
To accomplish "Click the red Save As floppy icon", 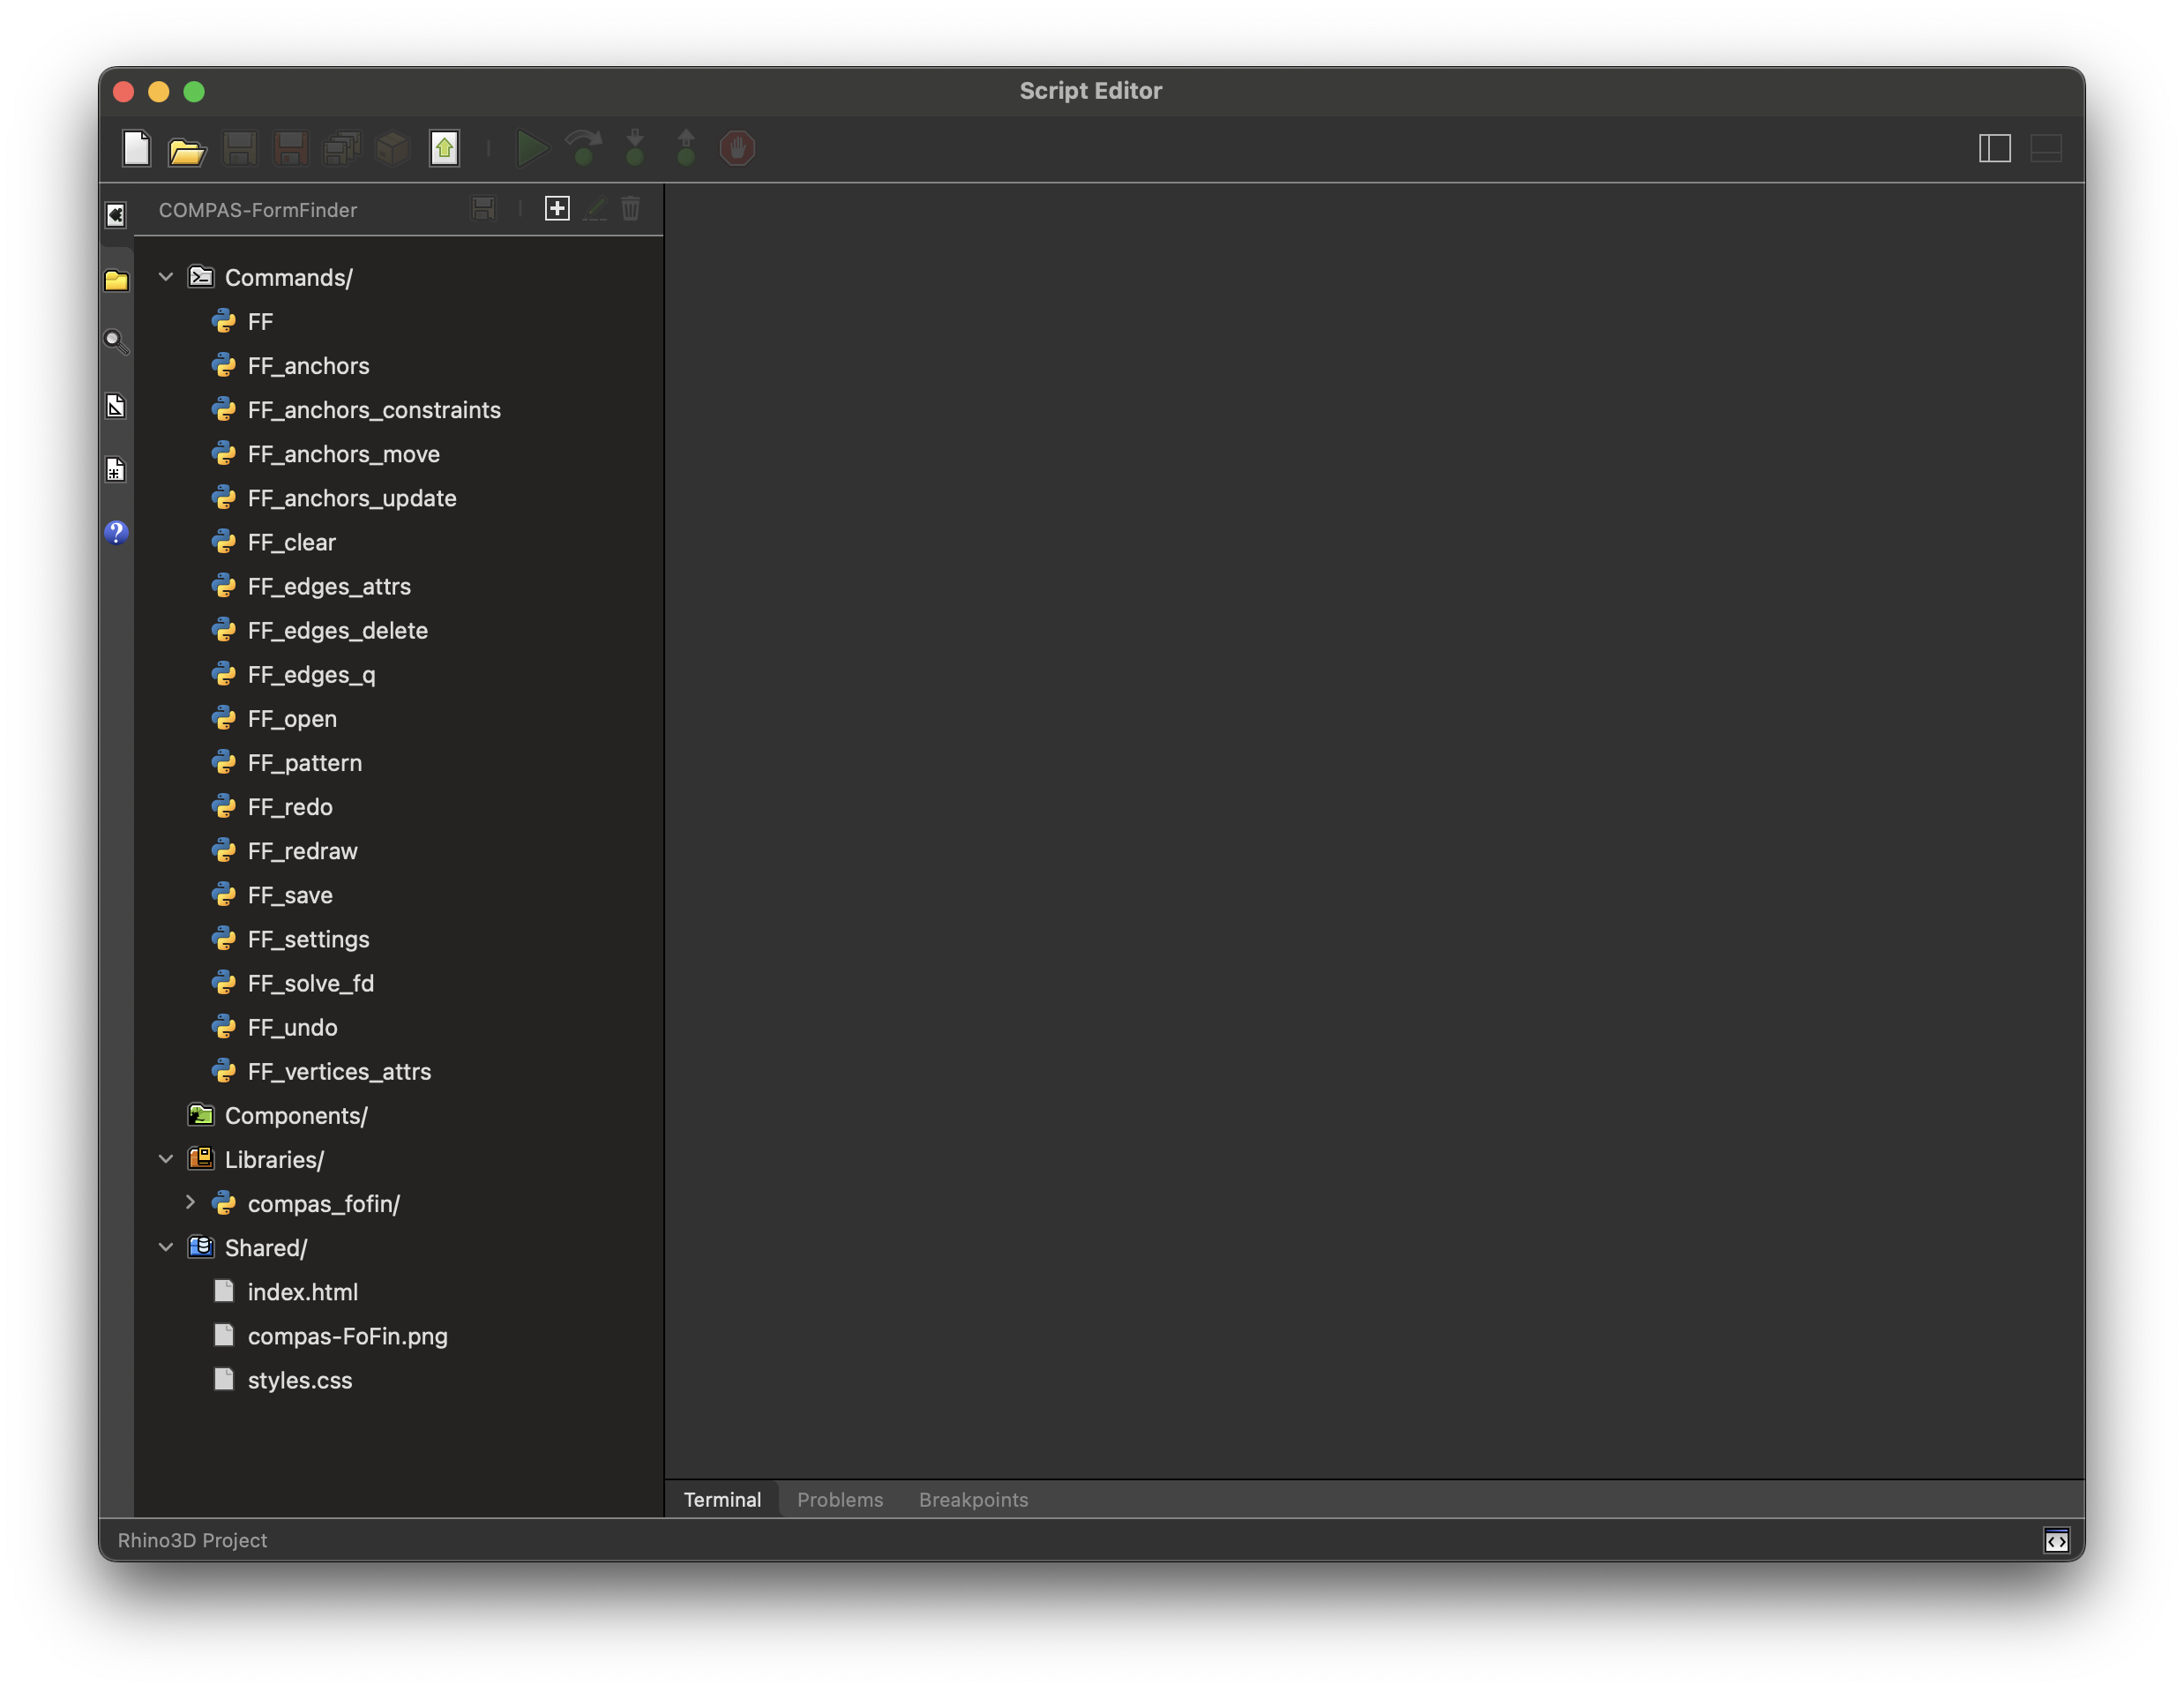I will [290, 149].
